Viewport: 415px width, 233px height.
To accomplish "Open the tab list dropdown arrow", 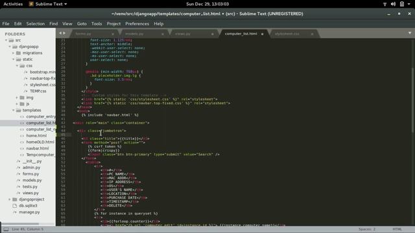I will click(410, 33).
